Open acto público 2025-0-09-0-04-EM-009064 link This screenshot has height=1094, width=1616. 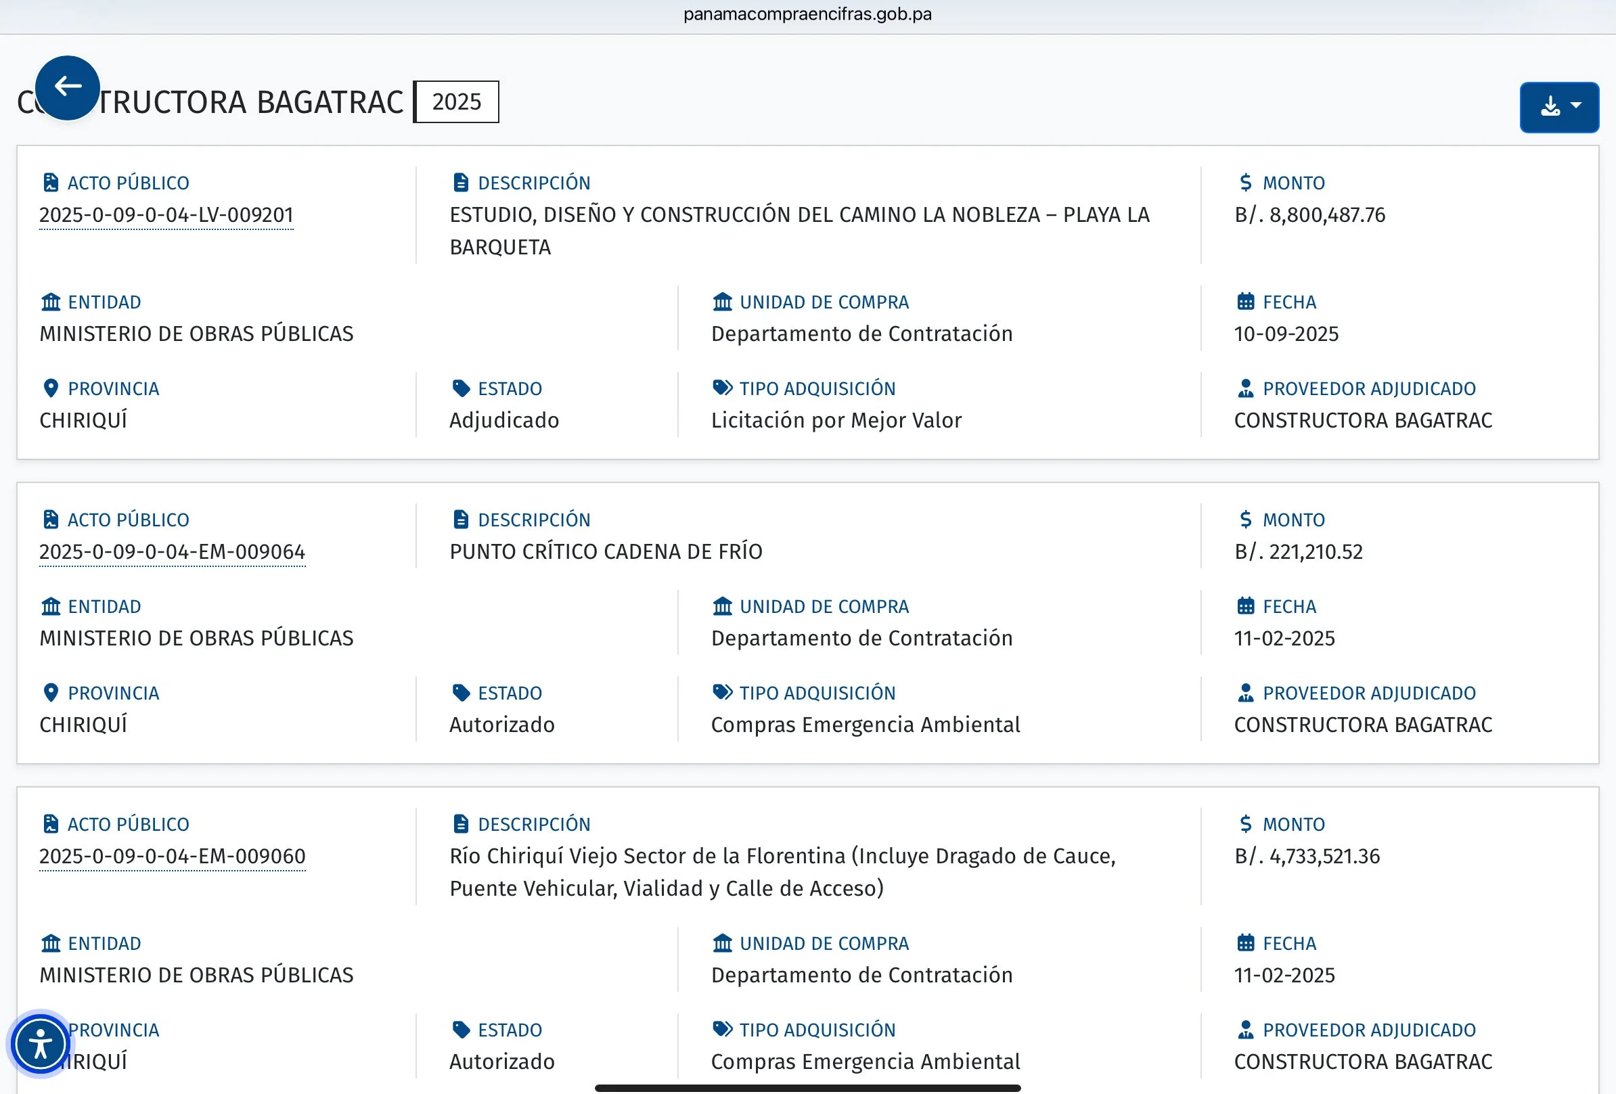[172, 552]
